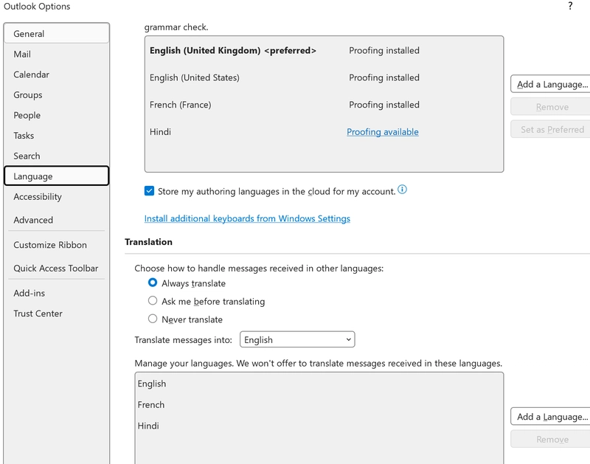This screenshot has height=464, width=590.
Task: Choose Ask me before translating option
Action: tap(153, 301)
